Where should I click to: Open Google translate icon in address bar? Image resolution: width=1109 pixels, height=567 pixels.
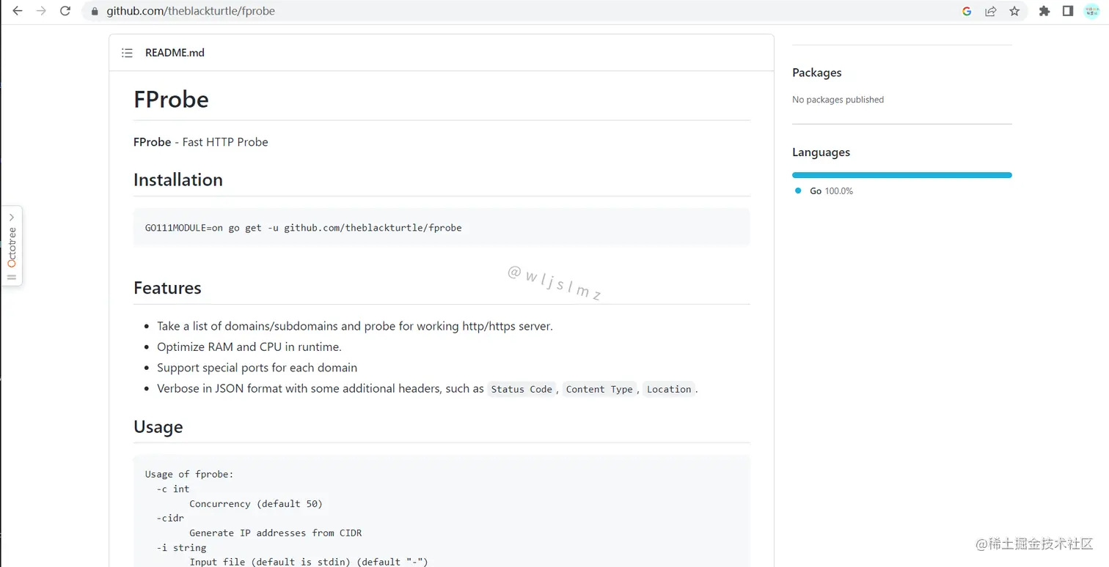click(x=967, y=11)
